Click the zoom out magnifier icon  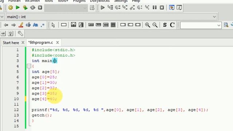(x=155, y=25)
